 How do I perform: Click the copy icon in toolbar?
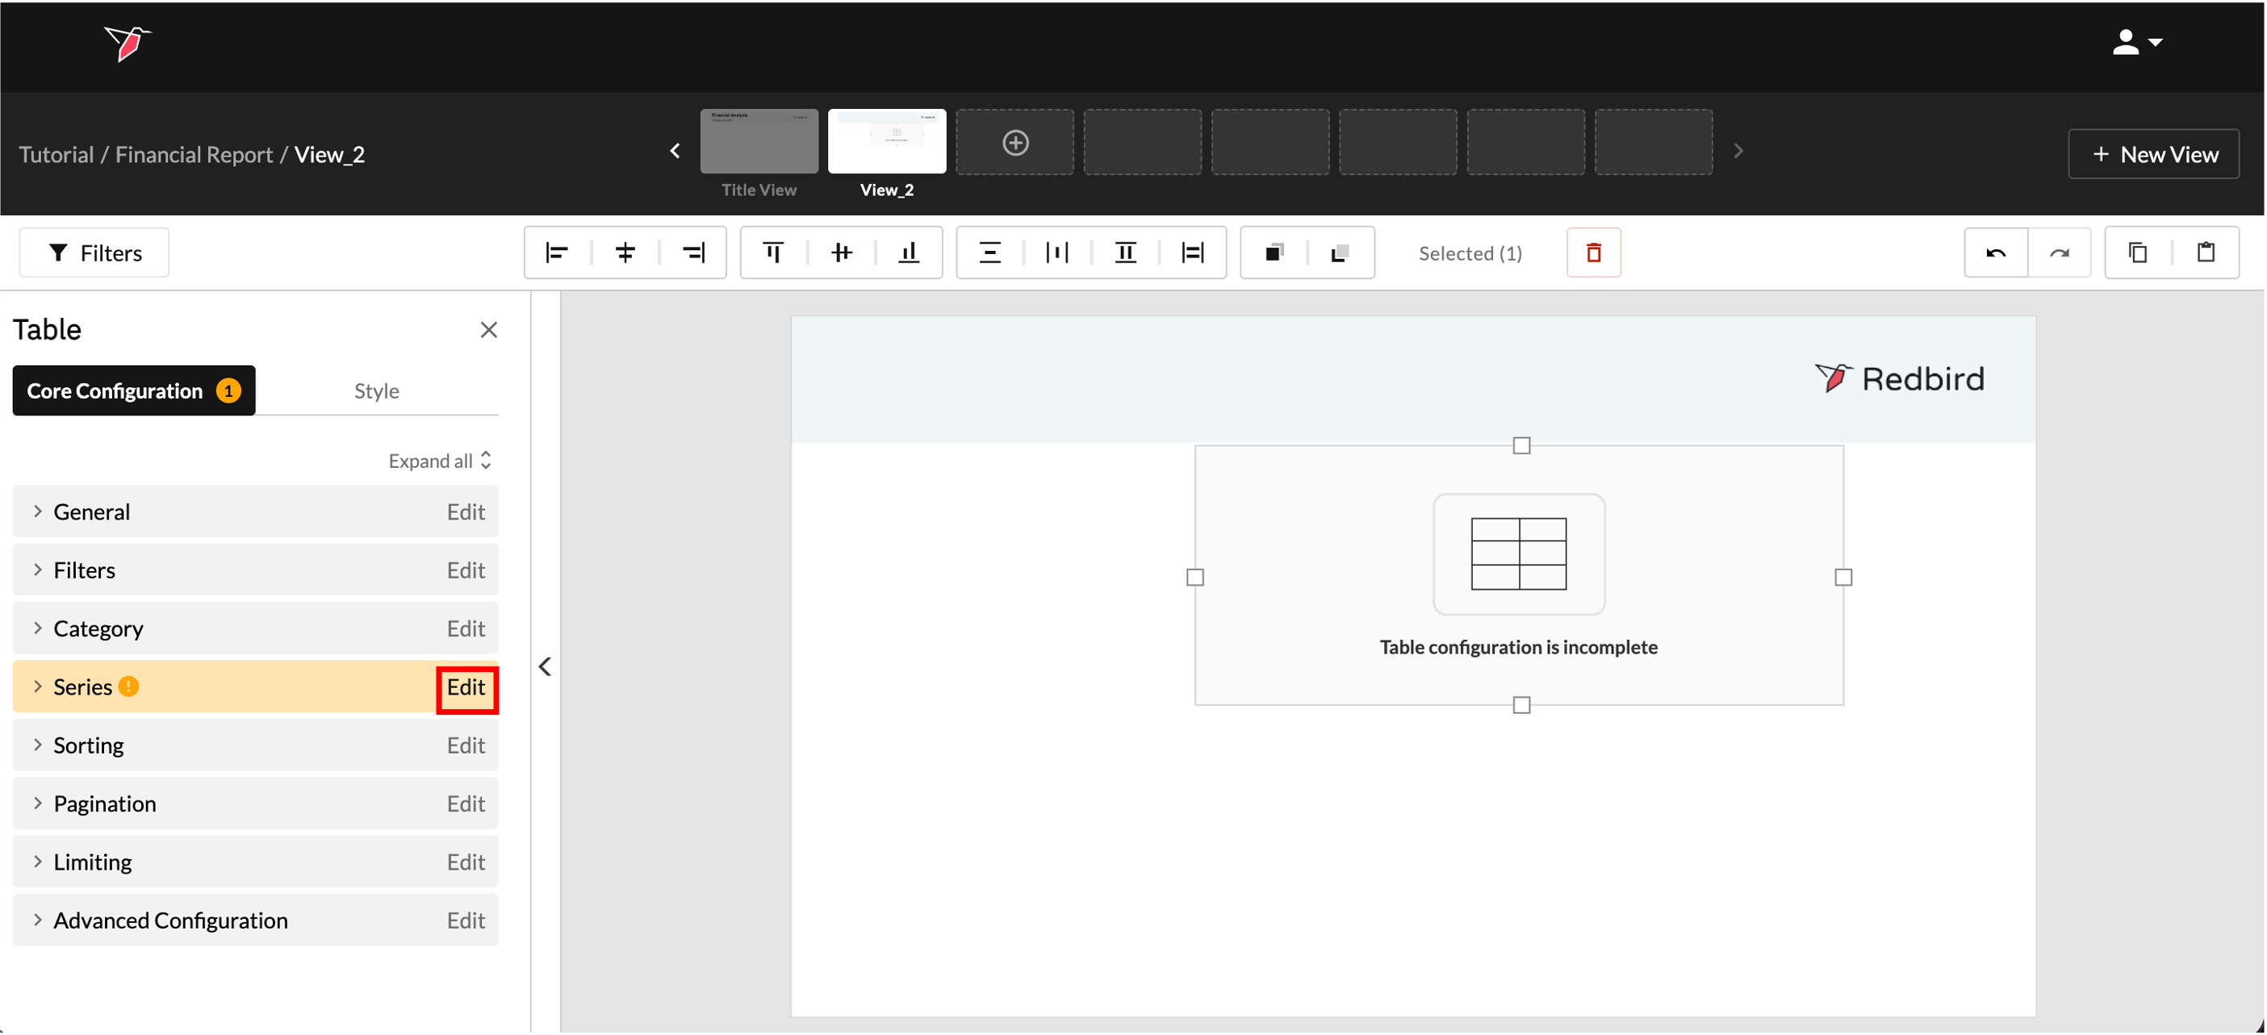[x=2138, y=253]
